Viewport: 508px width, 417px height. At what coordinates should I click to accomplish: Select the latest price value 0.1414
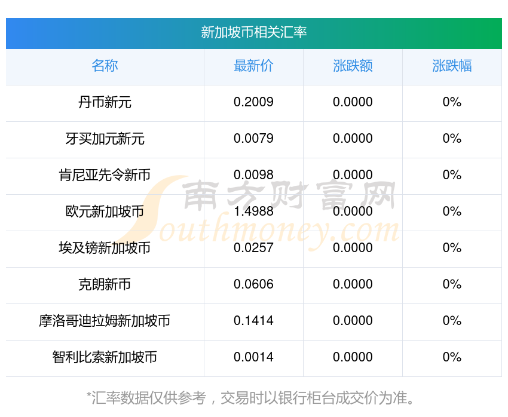tap(253, 321)
